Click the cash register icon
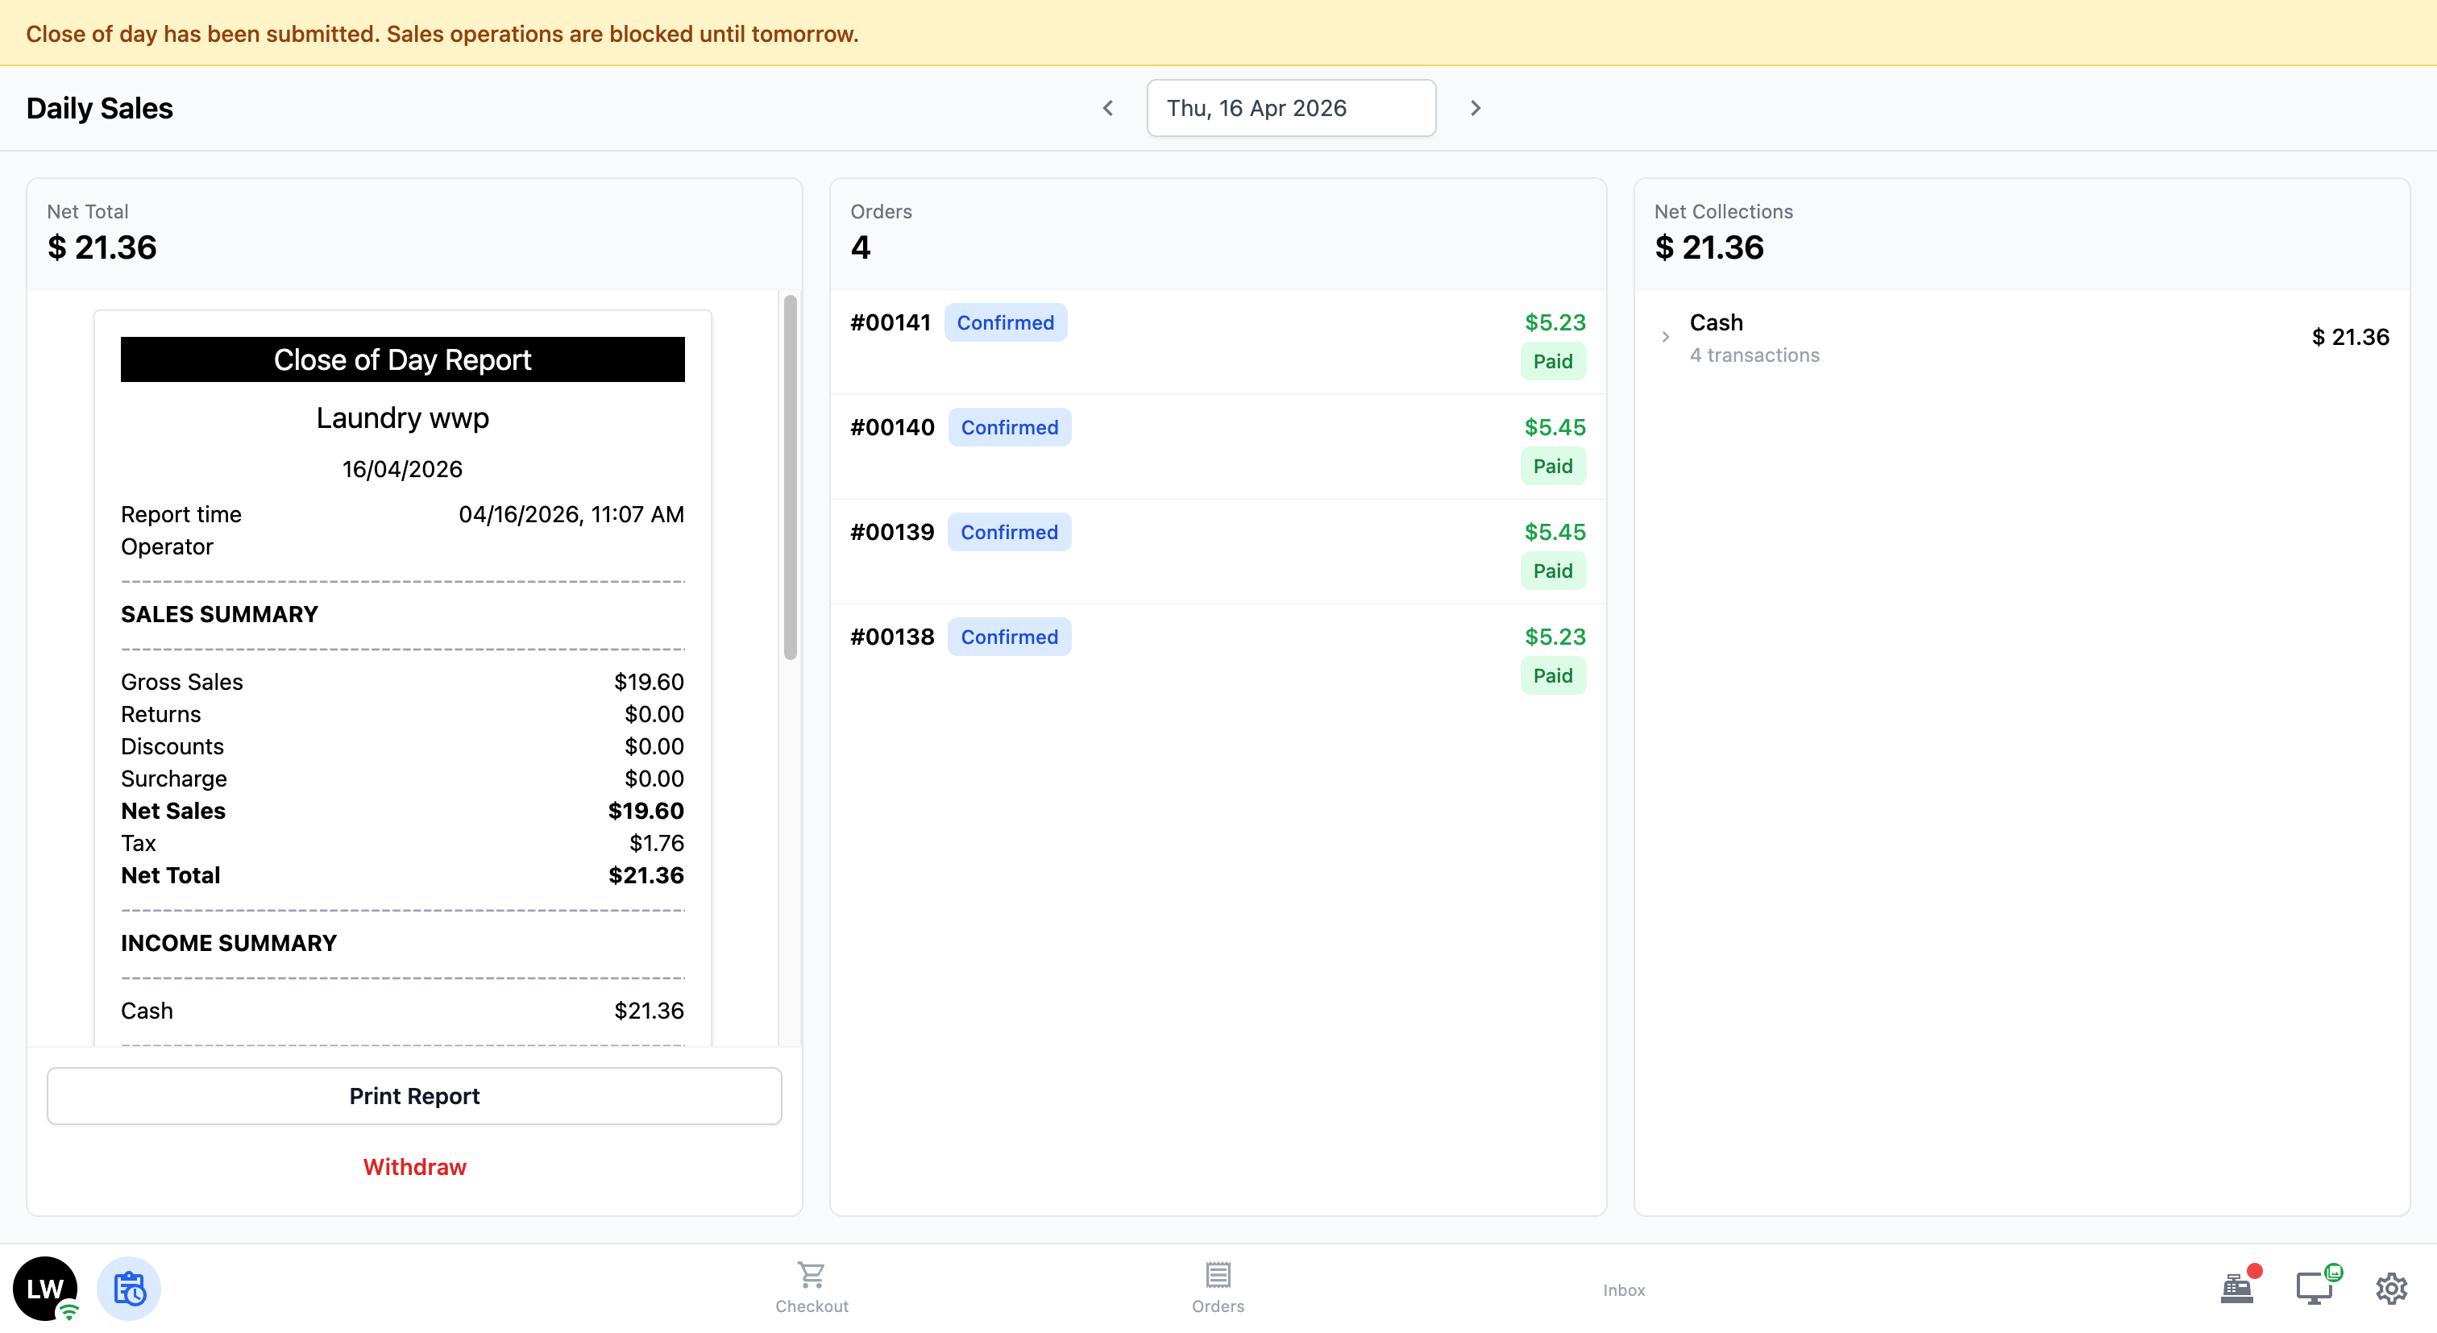Screen dimensions: 2437x1333 (x=2236, y=1288)
